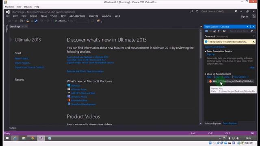This screenshot has width=260, height=146.
Task: Click the Visual Studio logo icon
Action: (8, 12)
